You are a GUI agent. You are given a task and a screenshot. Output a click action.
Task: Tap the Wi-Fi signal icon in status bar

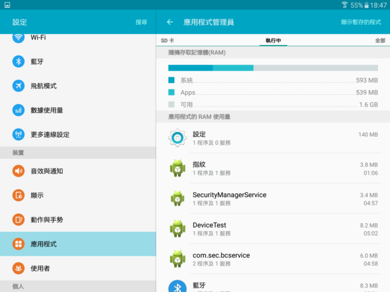pyautogui.click(x=345, y=5)
